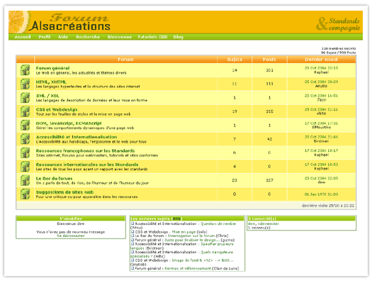Open Ressources francophones sur les Standards
Image resolution: width=372 pixels, height=281 pixels.
(x=86, y=151)
